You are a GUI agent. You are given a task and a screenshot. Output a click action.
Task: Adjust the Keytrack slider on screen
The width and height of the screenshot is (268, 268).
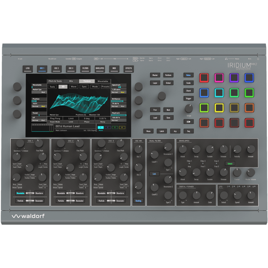(119, 115)
